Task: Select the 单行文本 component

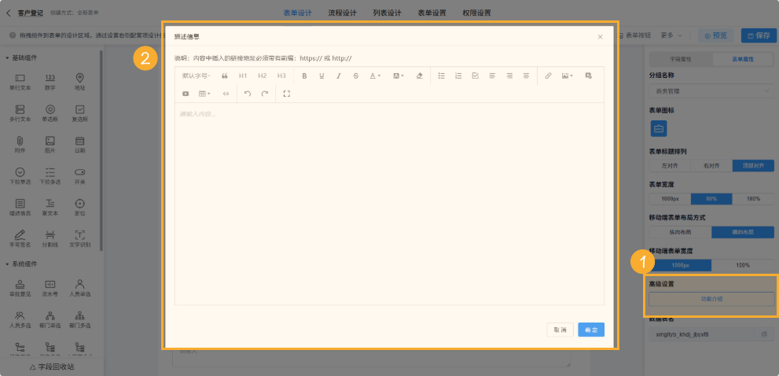Action: 20,82
